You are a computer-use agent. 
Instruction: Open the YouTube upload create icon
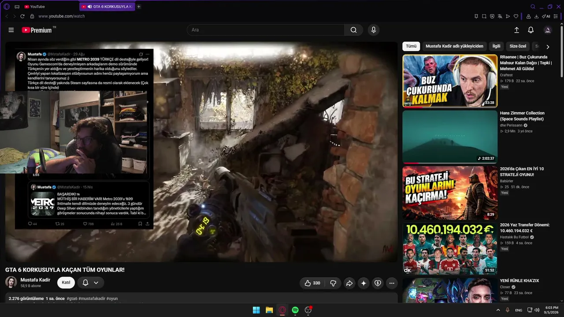[x=516, y=30]
